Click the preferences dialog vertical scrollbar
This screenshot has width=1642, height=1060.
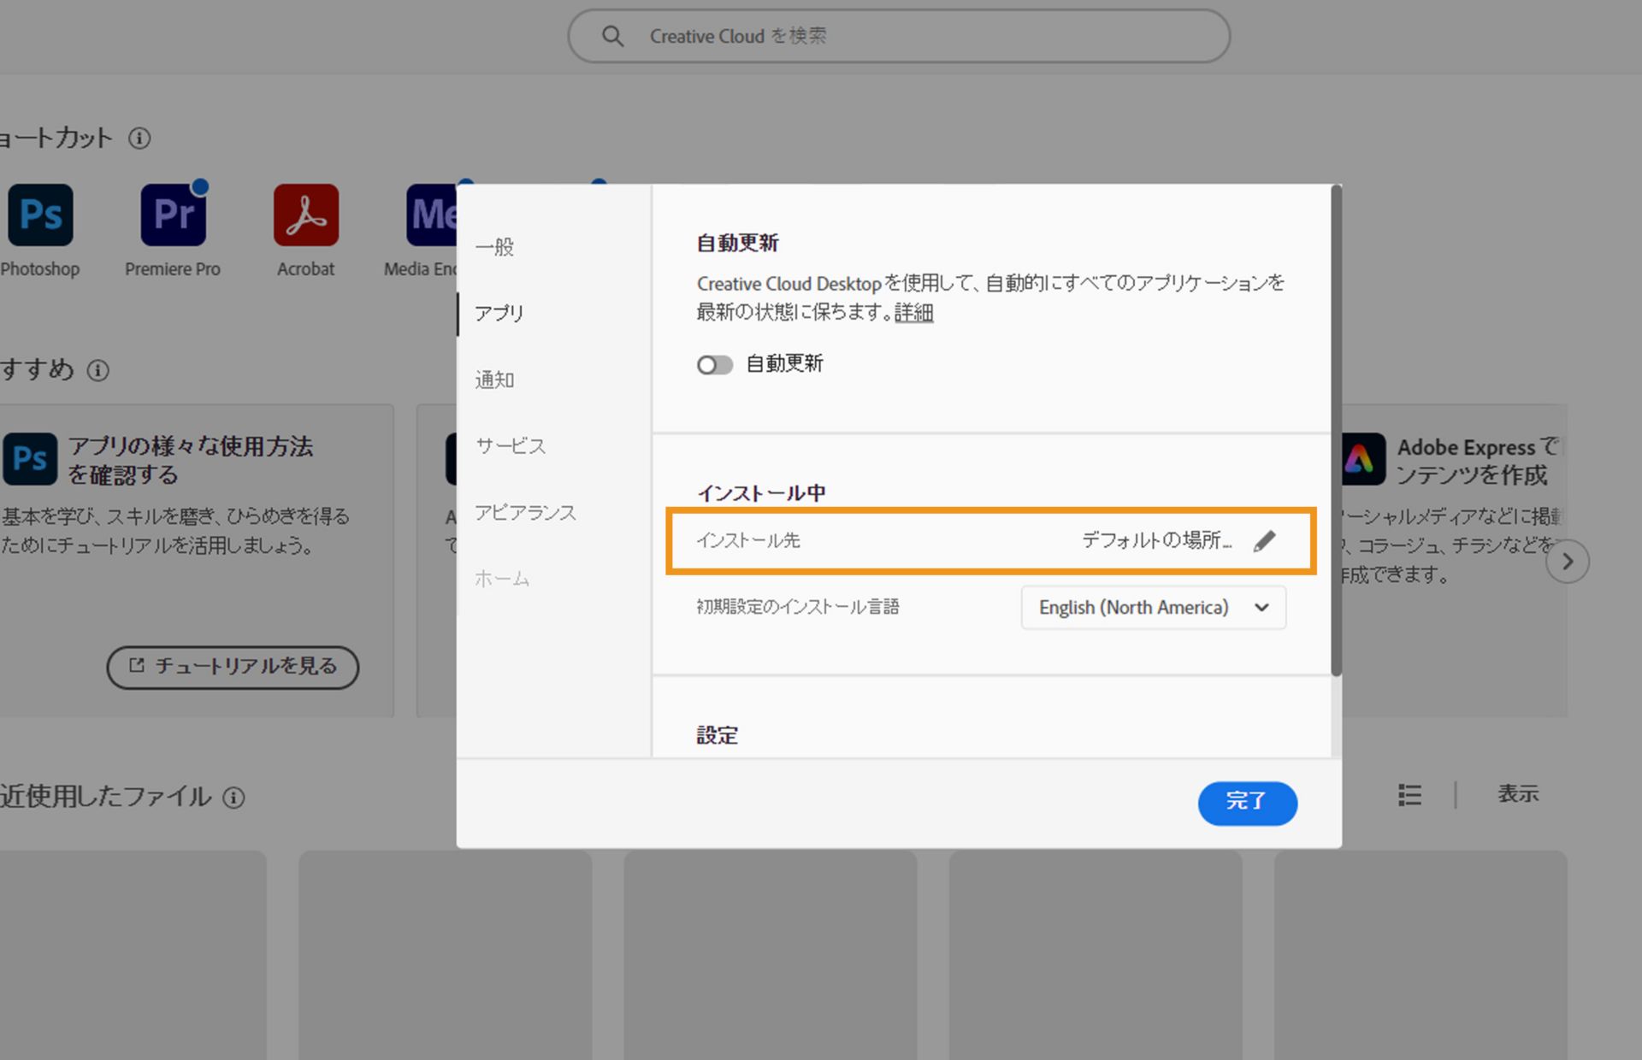1336,427
